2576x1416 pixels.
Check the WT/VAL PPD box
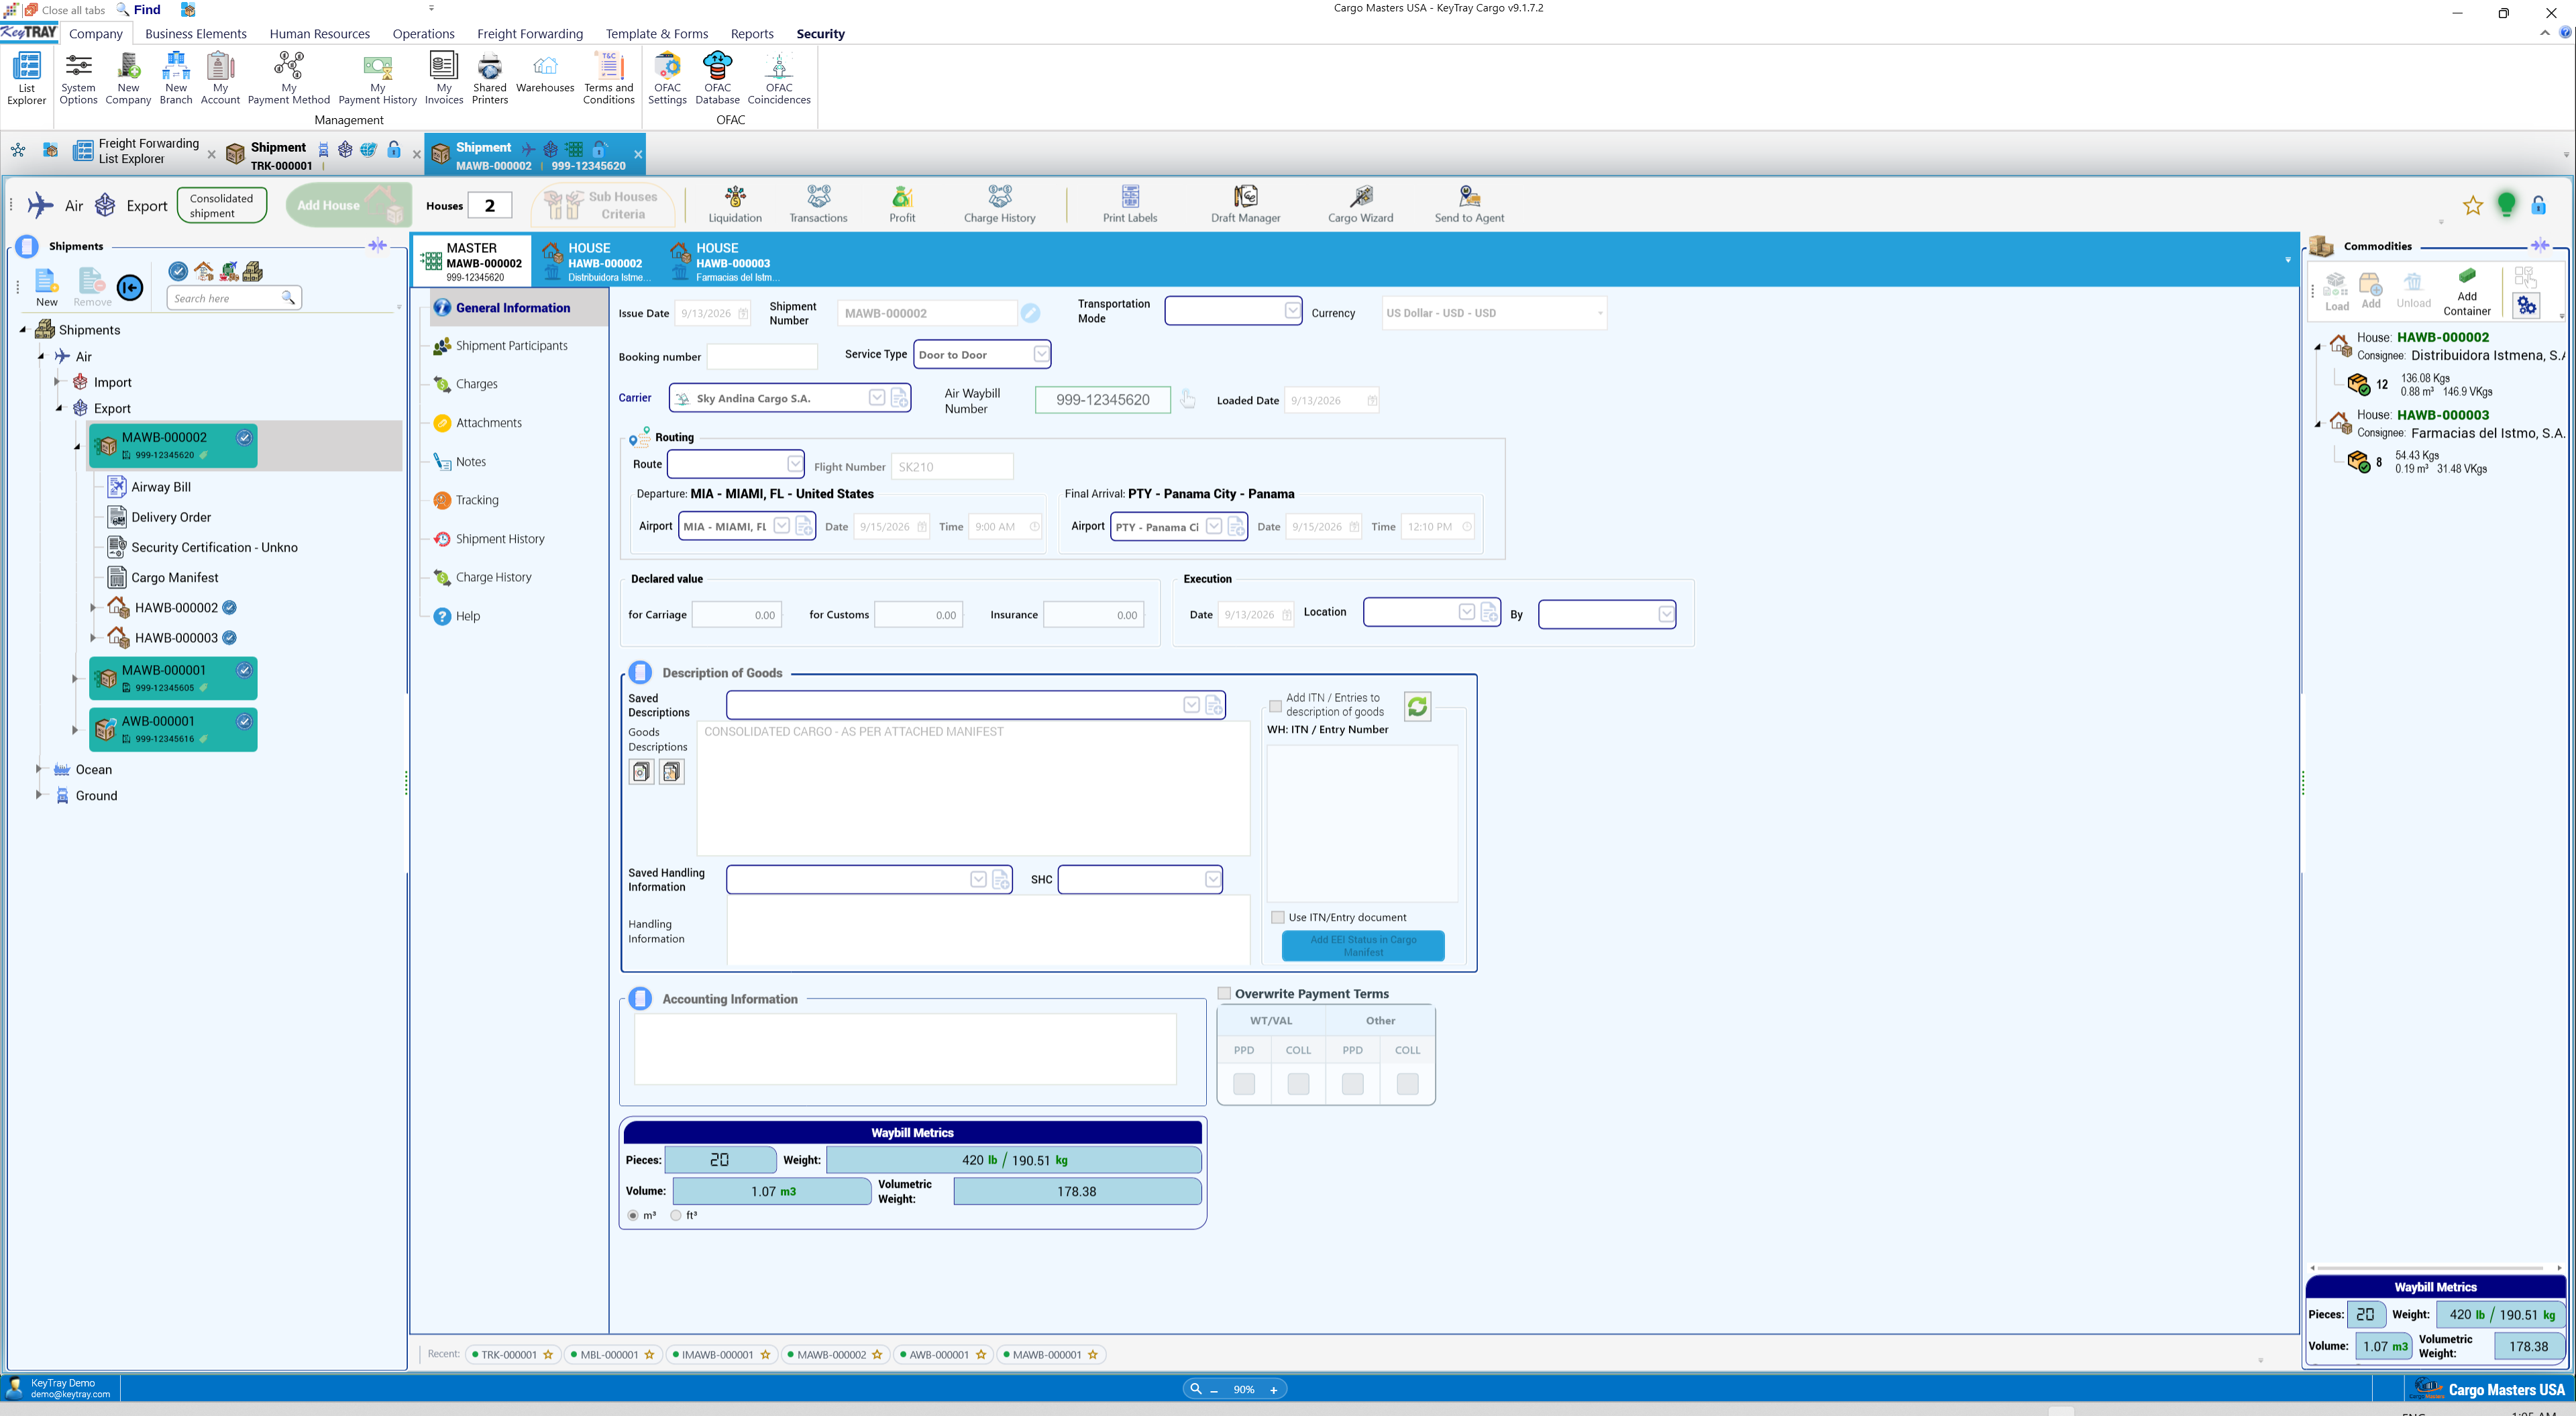1243,1084
